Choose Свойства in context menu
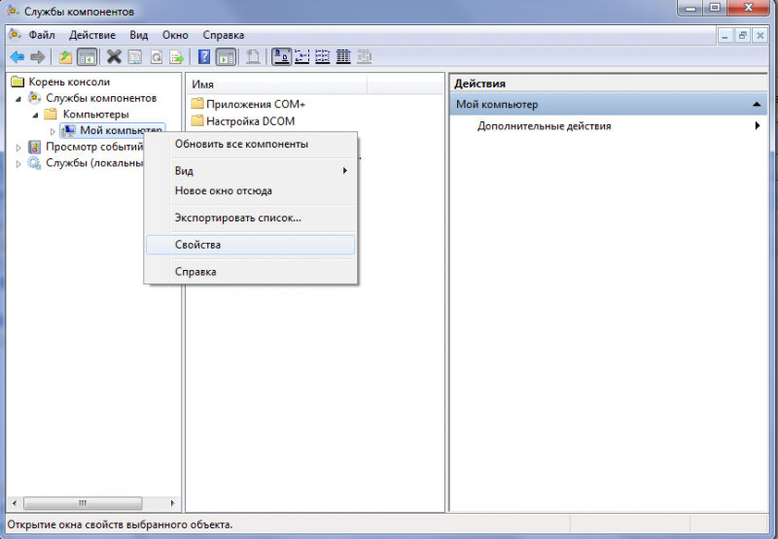The width and height of the screenshot is (778, 539). tap(251, 245)
